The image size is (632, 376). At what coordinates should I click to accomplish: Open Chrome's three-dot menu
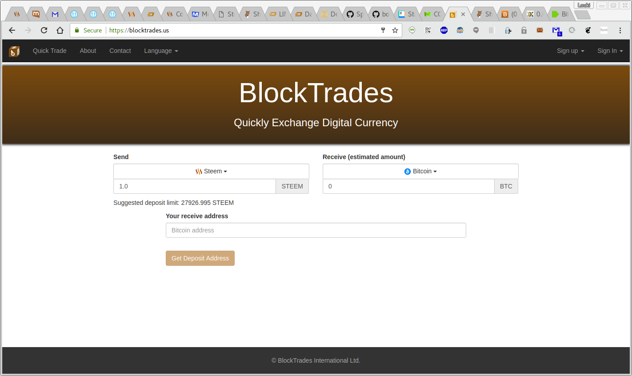pyautogui.click(x=620, y=30)
